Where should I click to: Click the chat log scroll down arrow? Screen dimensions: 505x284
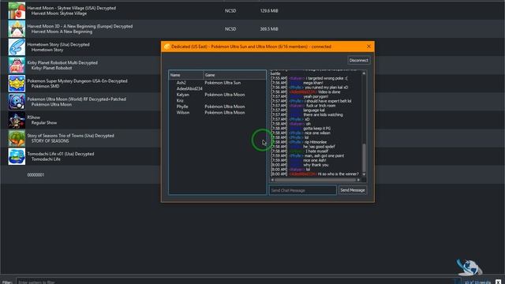pyautogui.click(x=364, y=174)
